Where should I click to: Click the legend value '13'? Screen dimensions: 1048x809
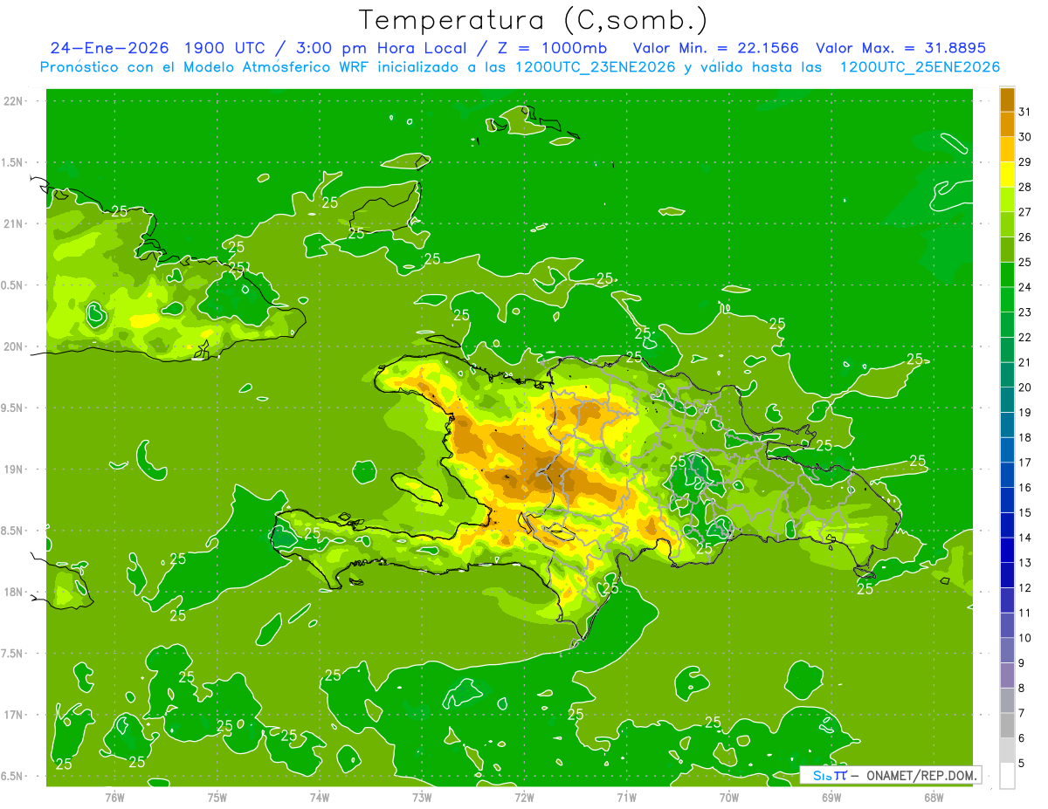(1025, 563)
